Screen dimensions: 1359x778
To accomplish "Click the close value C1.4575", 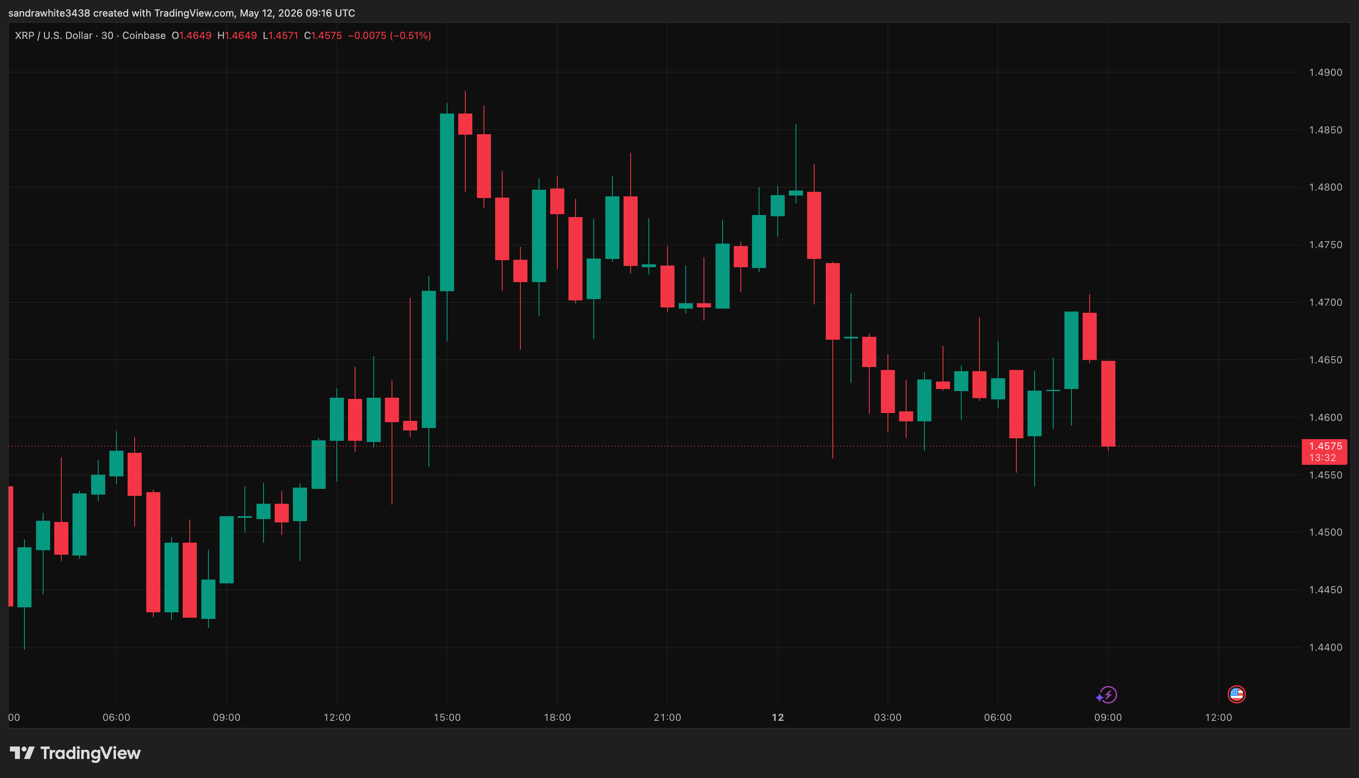I will [323, 36].
